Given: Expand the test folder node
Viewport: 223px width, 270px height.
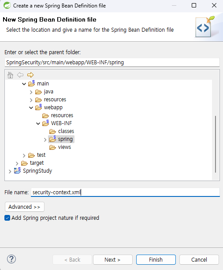Looking at the screenshot, I should (x=24, y=155).
